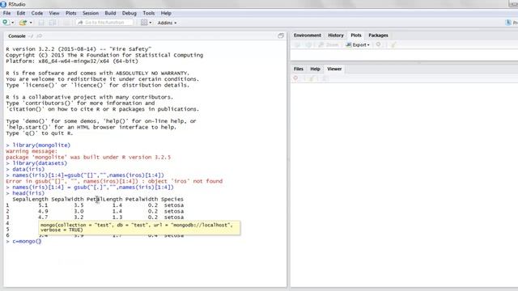Maximize the Console pane icon
This screenshot has height=291, width=518.
tap(281, 36)
